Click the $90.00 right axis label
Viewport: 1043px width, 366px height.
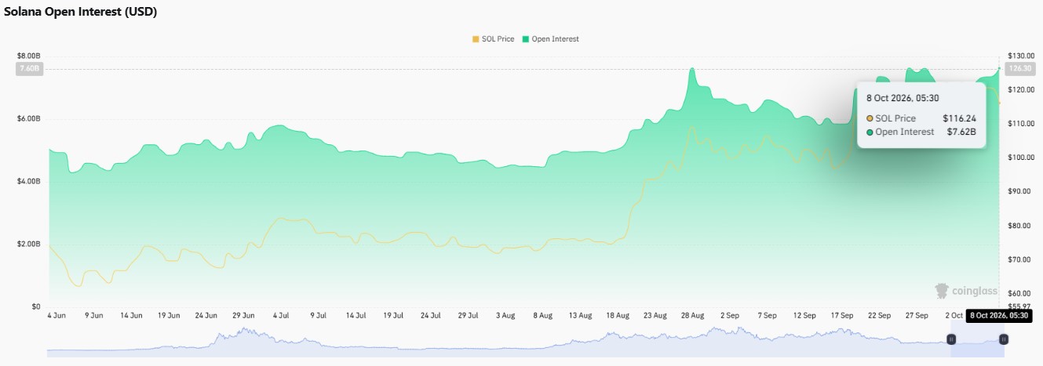click(1018, 191)
